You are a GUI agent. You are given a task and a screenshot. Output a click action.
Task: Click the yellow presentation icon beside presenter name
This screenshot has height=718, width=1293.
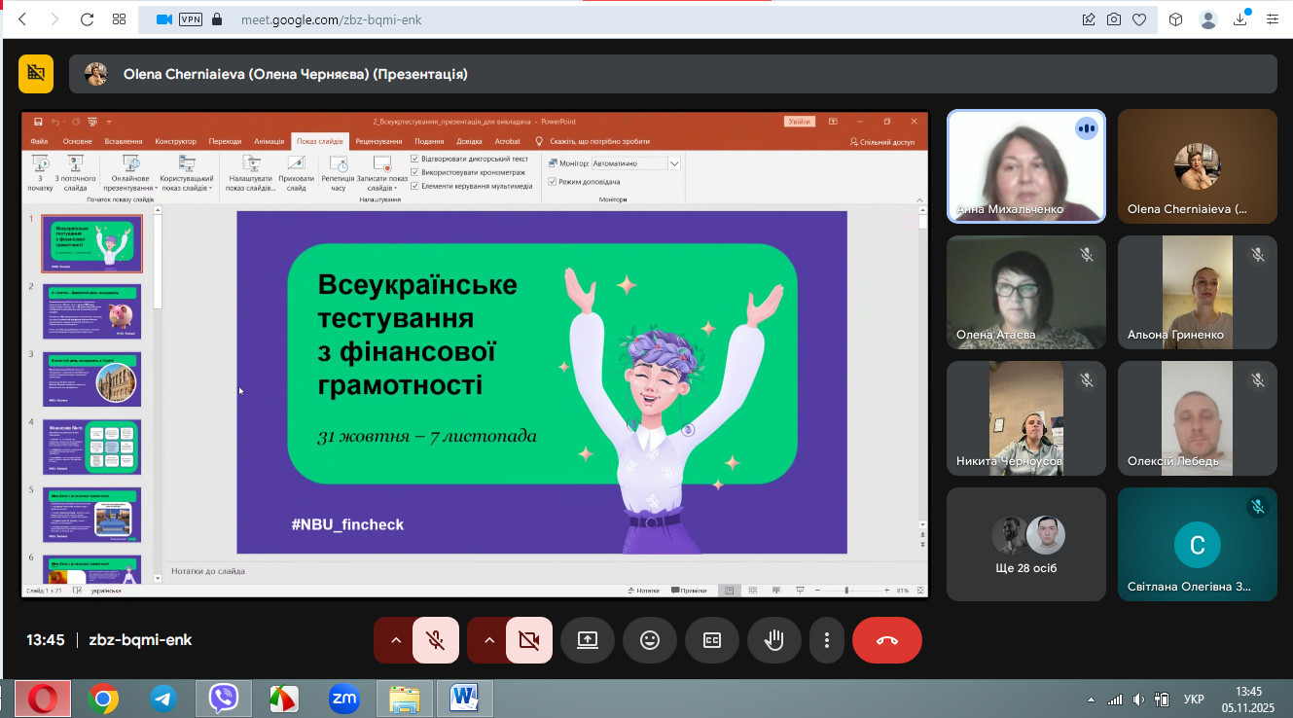[x=36, y=74]
